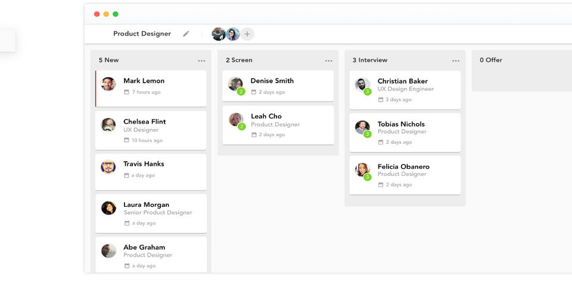Click the 5 New column header

[x=108, y=60]
